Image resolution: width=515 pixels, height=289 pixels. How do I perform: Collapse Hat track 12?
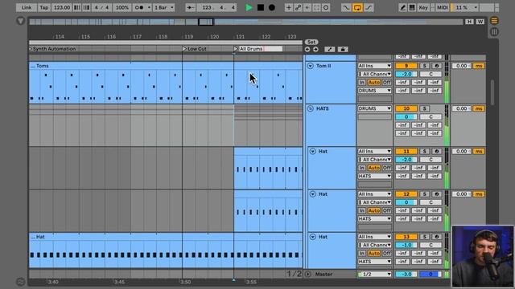[x=313, y=194]
